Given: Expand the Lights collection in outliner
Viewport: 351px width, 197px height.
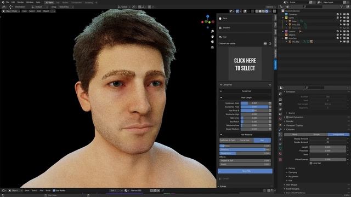Looking at the screenshot, I should [283, 18].
